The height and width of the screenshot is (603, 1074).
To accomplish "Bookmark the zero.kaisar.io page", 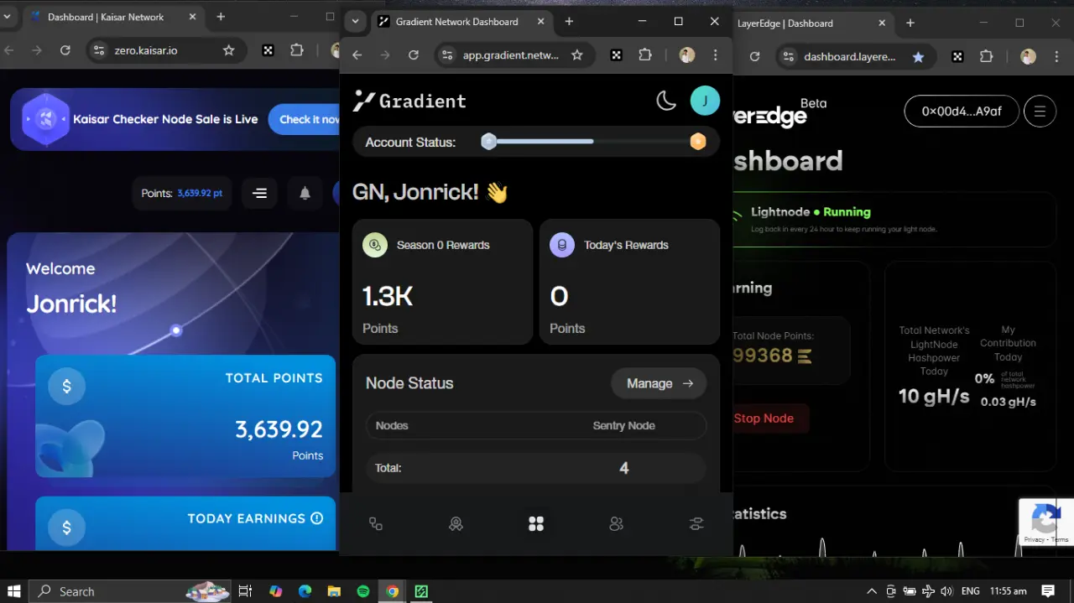I will click(228, 50).
